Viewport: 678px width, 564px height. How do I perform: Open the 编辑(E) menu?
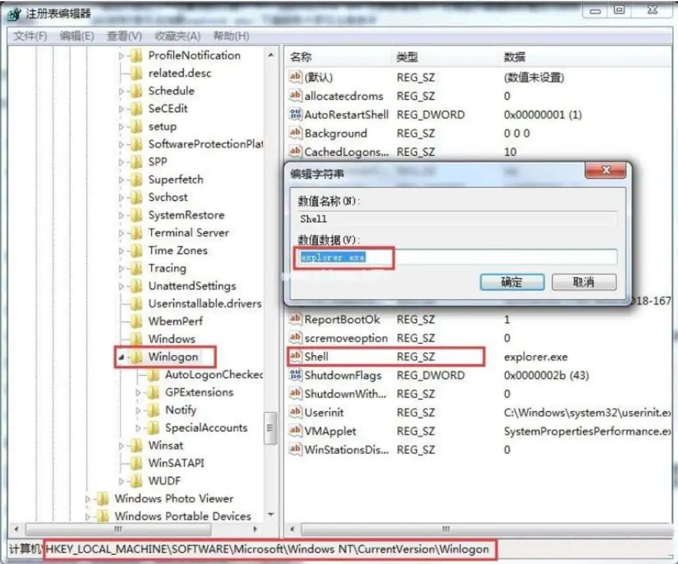(x=76, y=36)
